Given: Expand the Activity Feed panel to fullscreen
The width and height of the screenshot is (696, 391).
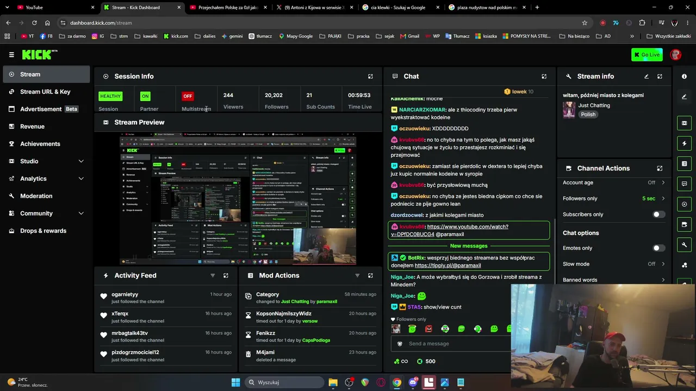Looking at the screenshot, I should coord(226,275).
